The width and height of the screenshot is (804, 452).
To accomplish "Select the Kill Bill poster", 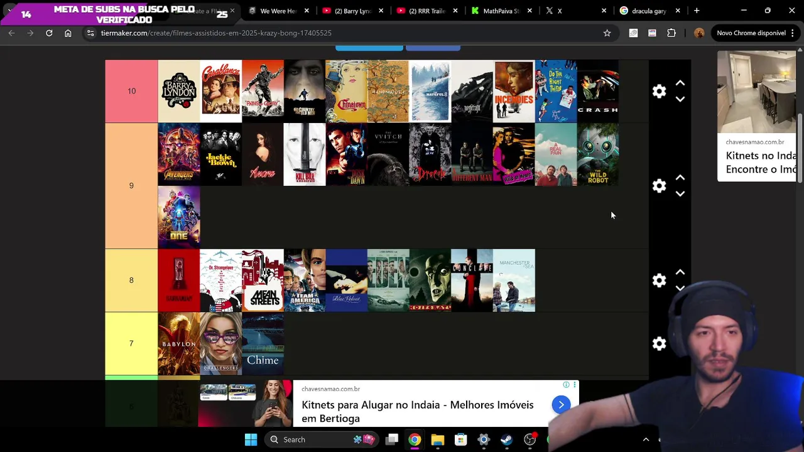I will tap(305, 154).
